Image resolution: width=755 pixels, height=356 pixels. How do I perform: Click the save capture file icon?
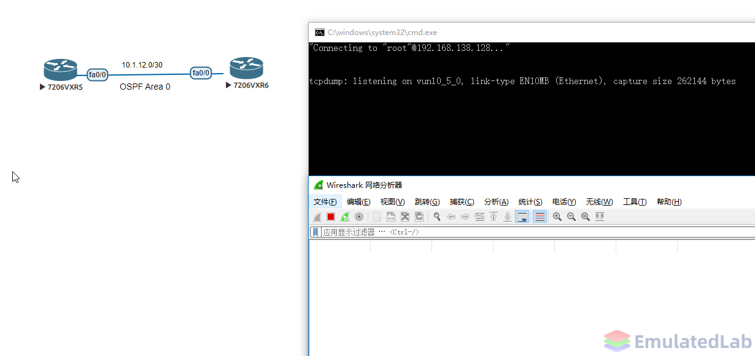(391, 217)
